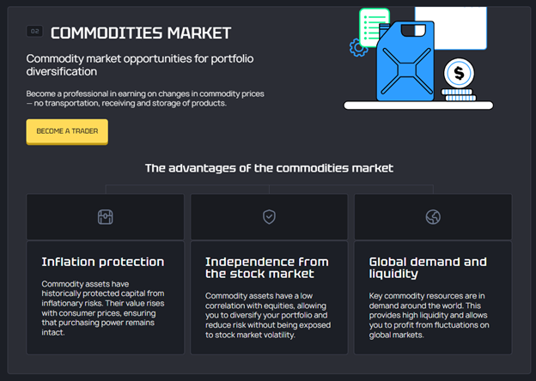Viewport: 536px width, 381px height.
Task: Click the 02 section number badge
Action: pos(35,32)
